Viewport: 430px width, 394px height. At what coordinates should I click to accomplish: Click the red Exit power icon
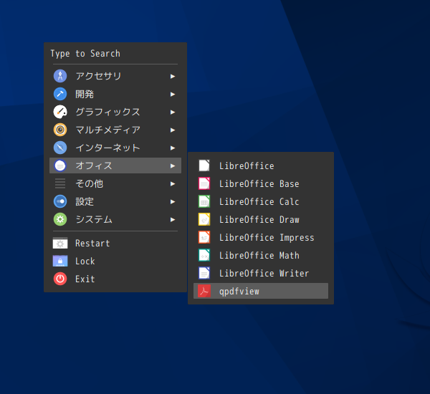pyautogui.click(x=60, y=279)
